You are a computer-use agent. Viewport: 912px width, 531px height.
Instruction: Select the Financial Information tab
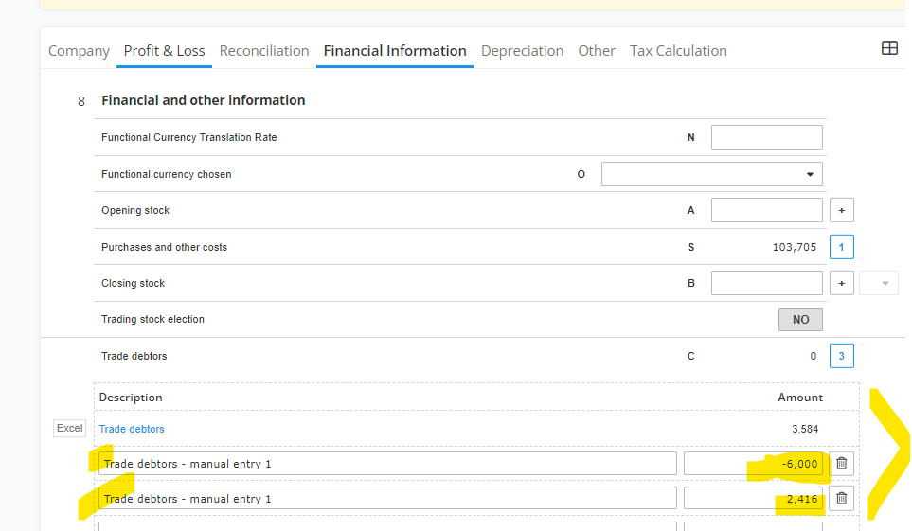pos(395,51)
